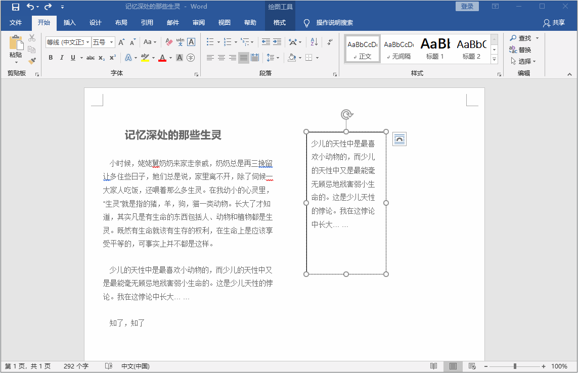Expand the line spacing dropdown
Image resolution: width=578 pixels, height=373 pixels.
click(278, 58)
